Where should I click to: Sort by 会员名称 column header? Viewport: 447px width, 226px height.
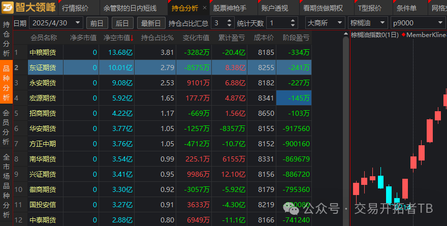[x=44, y=38]
